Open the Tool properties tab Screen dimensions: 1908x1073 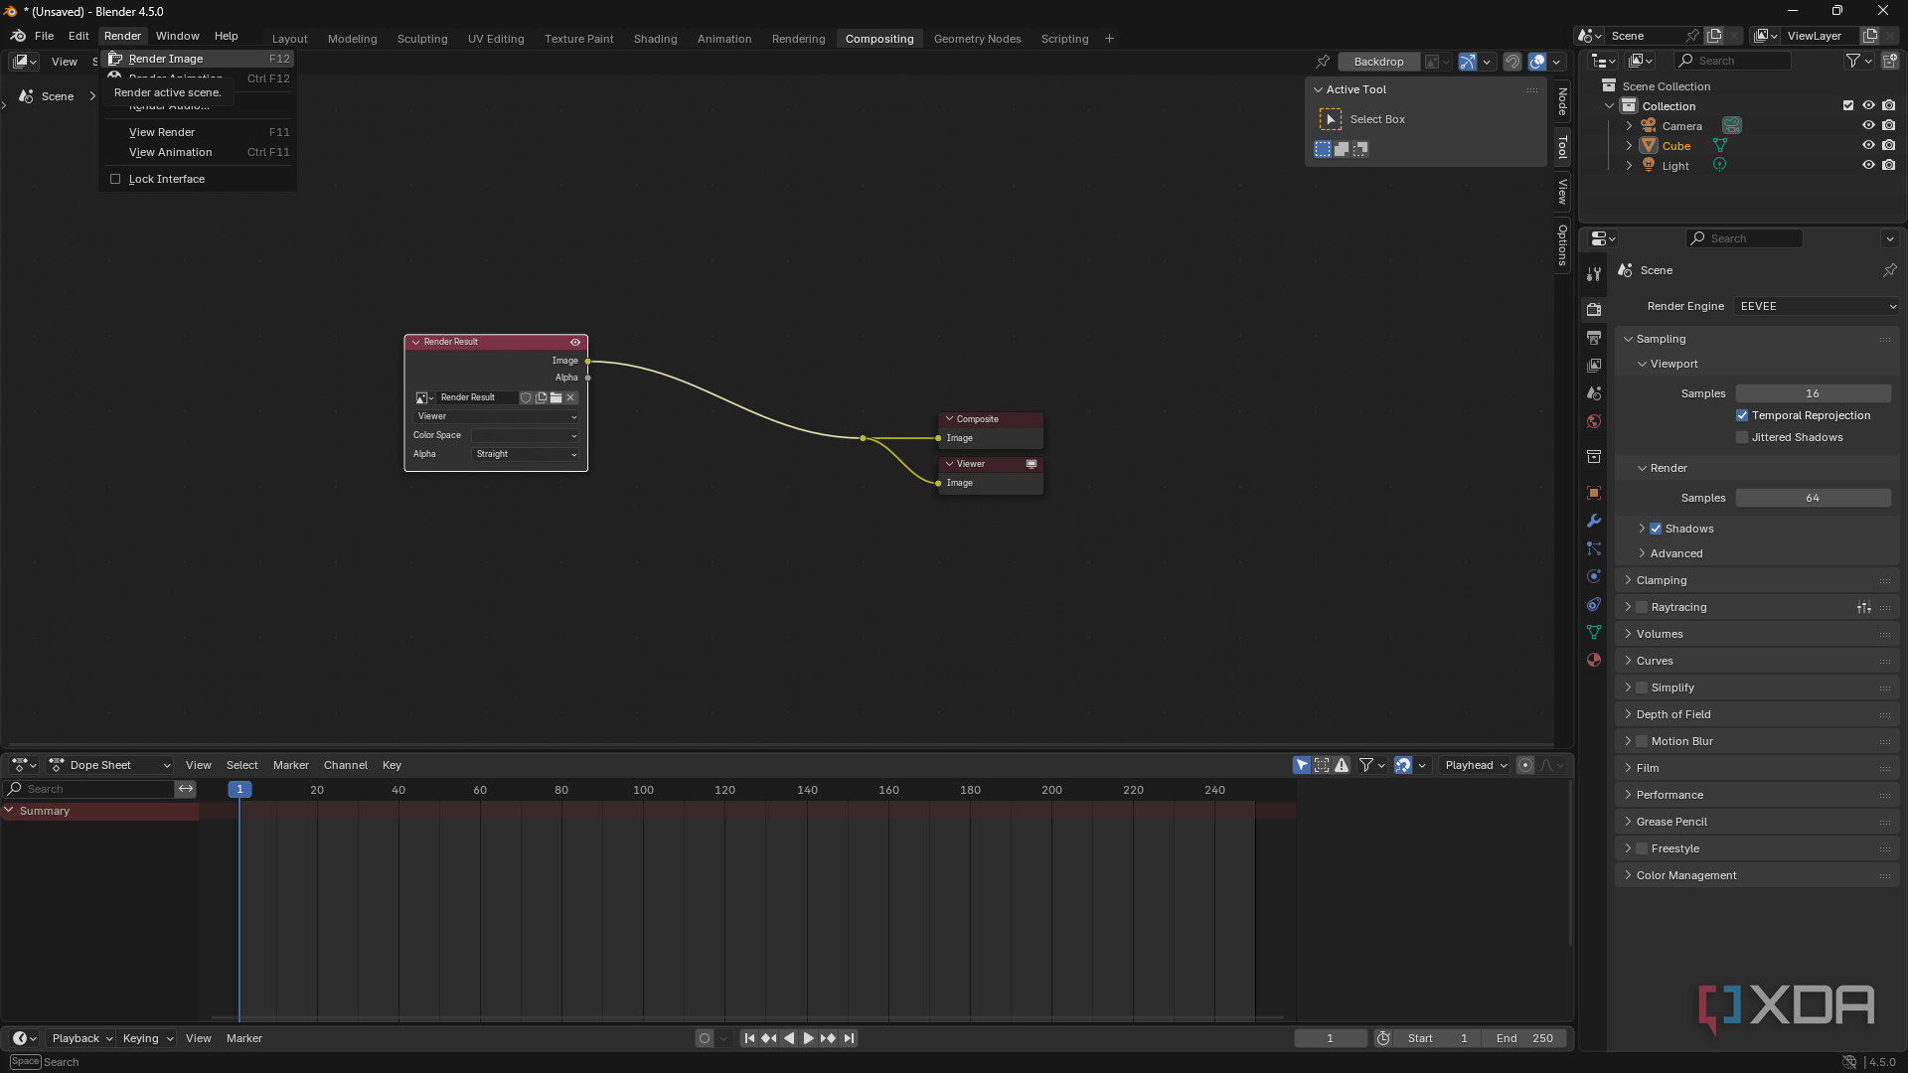point(1594,274)
